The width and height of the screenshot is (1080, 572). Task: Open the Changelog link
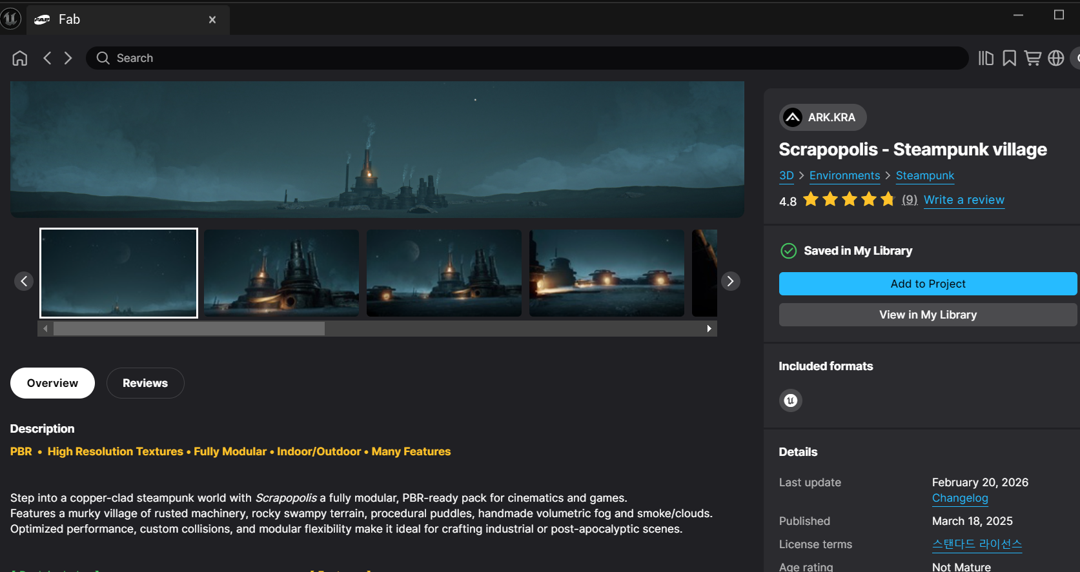pyautogui.click(x=960, y=498)
